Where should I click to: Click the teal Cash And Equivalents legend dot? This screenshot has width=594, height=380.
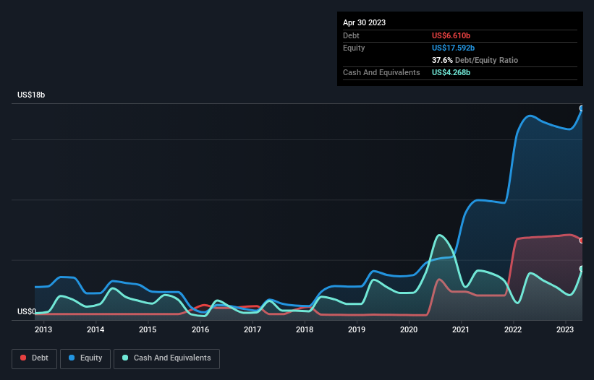pos(125,358)
